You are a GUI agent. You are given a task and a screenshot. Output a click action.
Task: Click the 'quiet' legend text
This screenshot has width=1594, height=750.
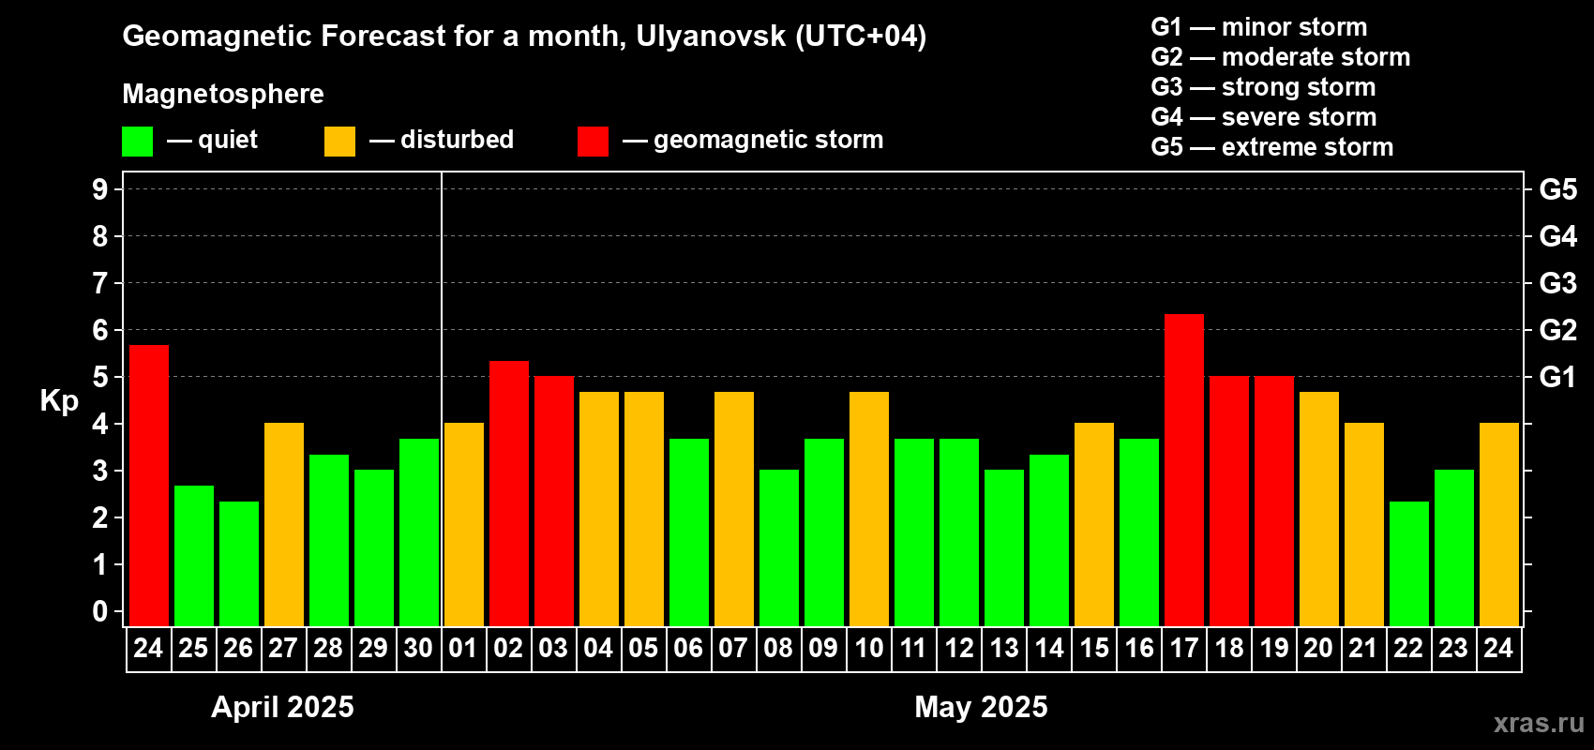pos(228,141)
